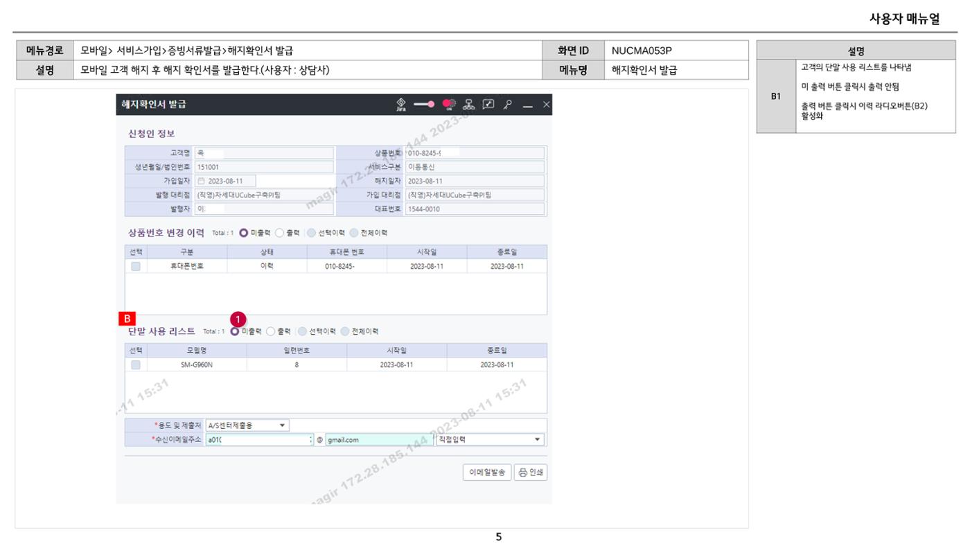Click the 구분 column header

click(x=187, y=252)
